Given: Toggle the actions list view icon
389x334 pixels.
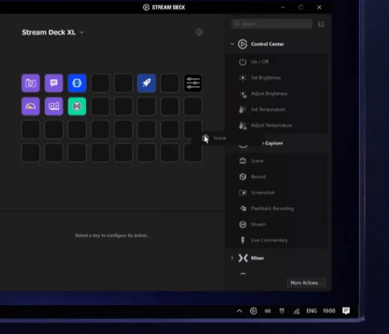Looking at the screenshot, I should (321, 24).
